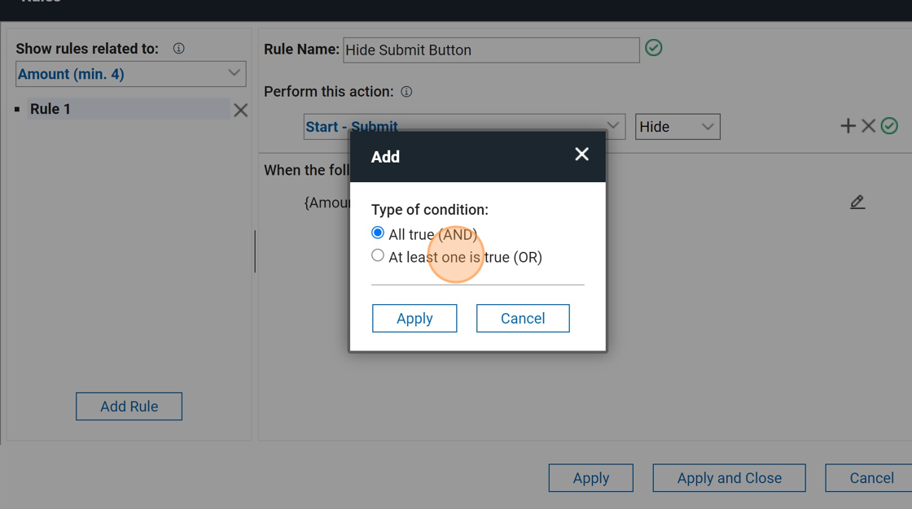Cancel the Add condition dialog
912x509 pixels.
(523, 319)
